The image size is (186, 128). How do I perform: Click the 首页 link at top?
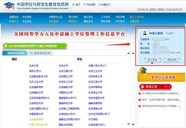(x=78, y=5)
